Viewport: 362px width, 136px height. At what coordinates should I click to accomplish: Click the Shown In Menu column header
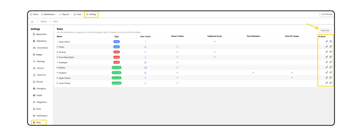pyautogui.click(x=177, y=36)
